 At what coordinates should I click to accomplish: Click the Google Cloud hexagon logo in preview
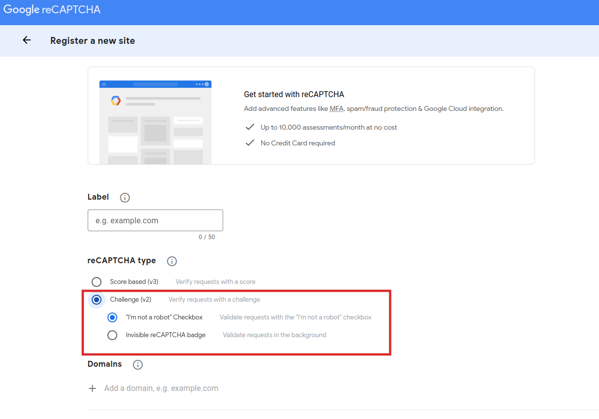tap(116, 101)
